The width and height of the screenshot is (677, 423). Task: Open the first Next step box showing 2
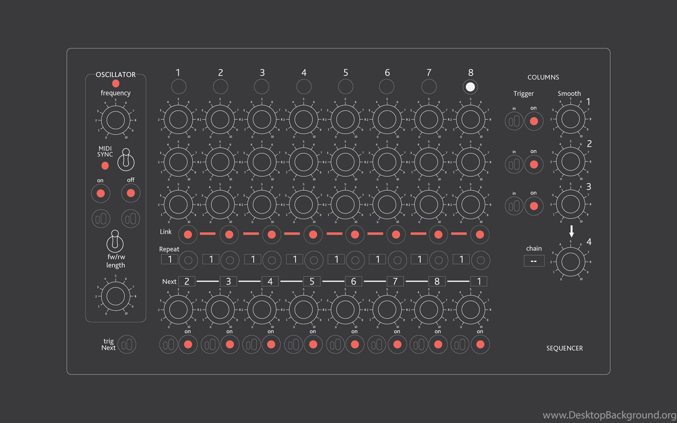187,282
